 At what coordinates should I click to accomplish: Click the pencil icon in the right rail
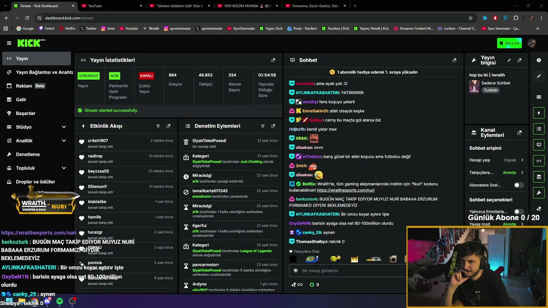click(x=539, y=76)
